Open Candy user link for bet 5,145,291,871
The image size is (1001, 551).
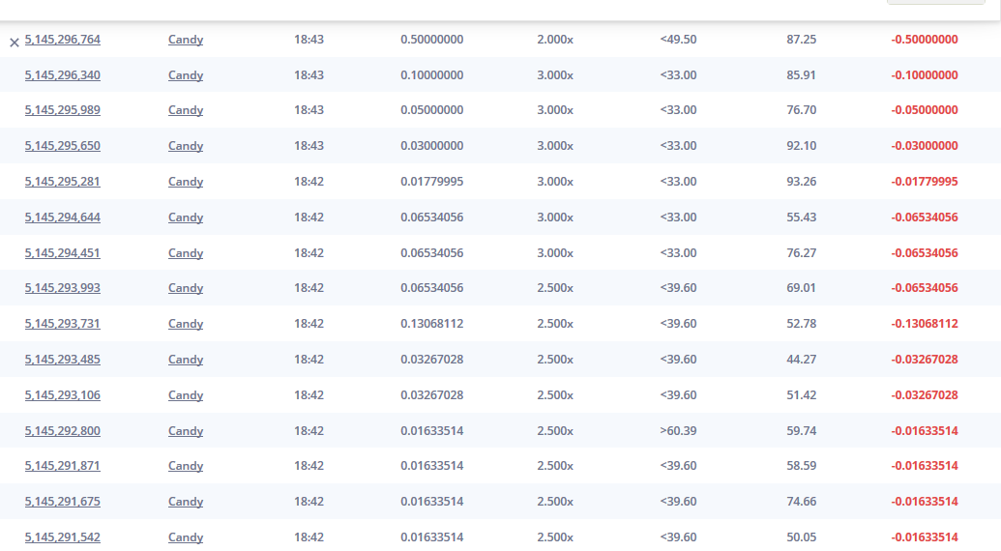click(x=186, y=466)
